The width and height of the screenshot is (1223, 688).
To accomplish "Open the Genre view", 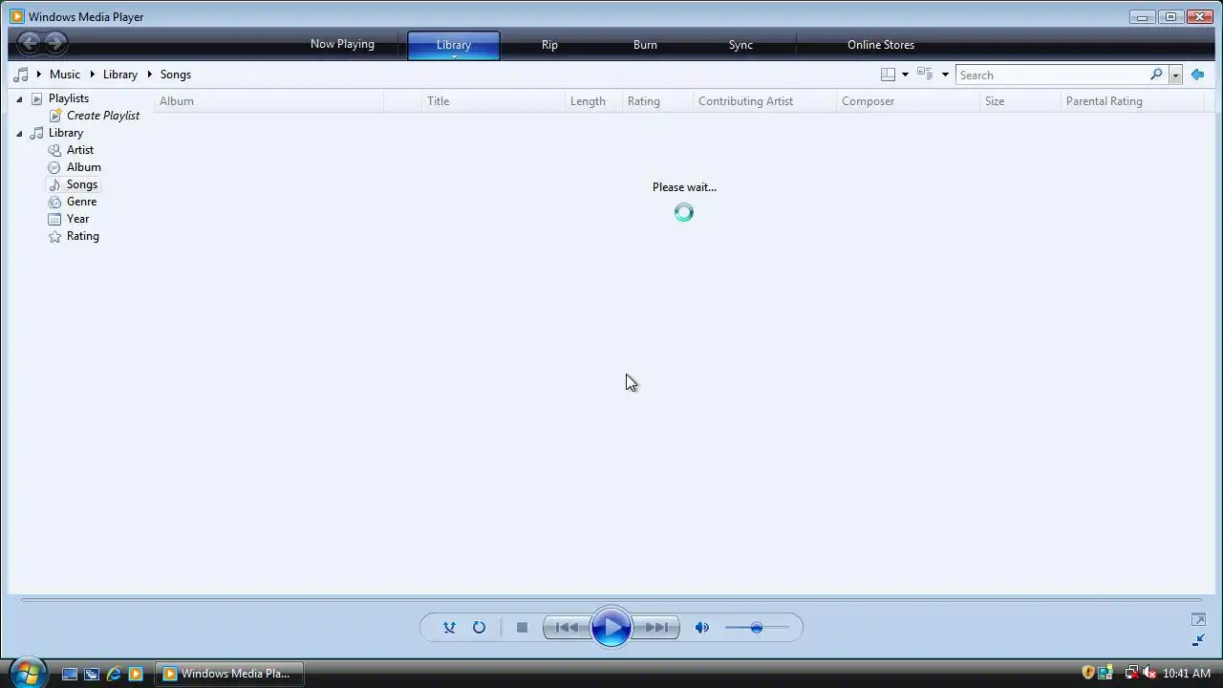I will (x=81, y=202).
